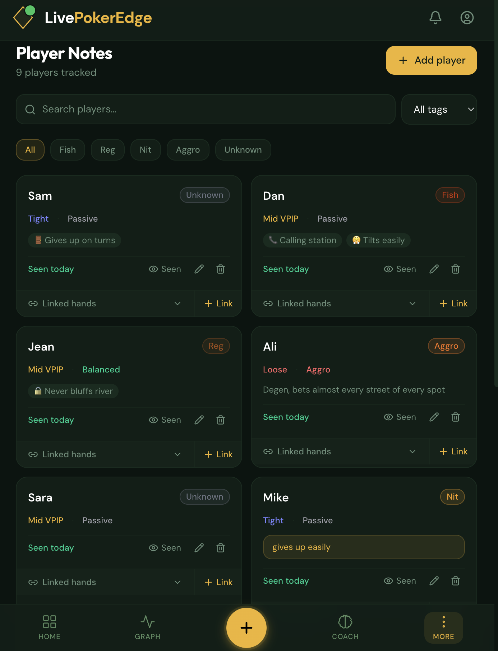This screenshot has height=653, width=498.
Task: Filter players by Aggro
Action: coord(188,150)
